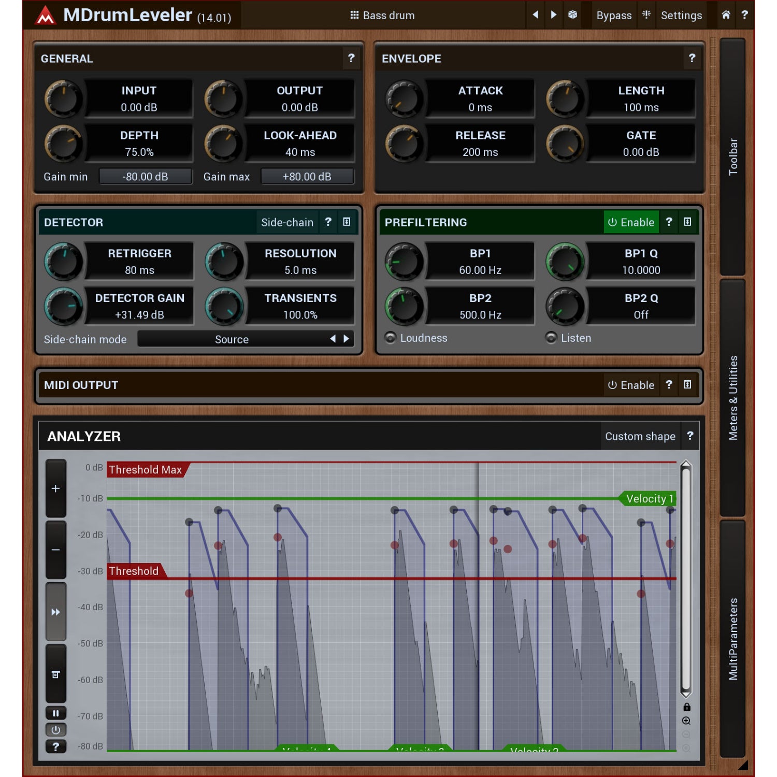Click the Custom shape button
This screenshot has height=777, width=777.
(640, 436)
